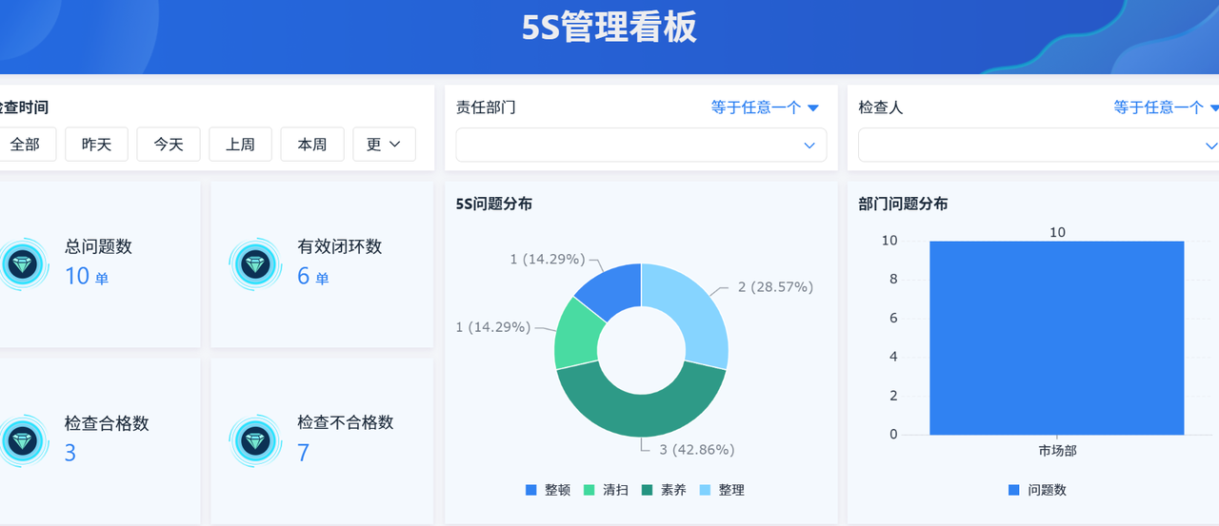
Task: Click the 有效闭环数 card label
Action: 340,246
